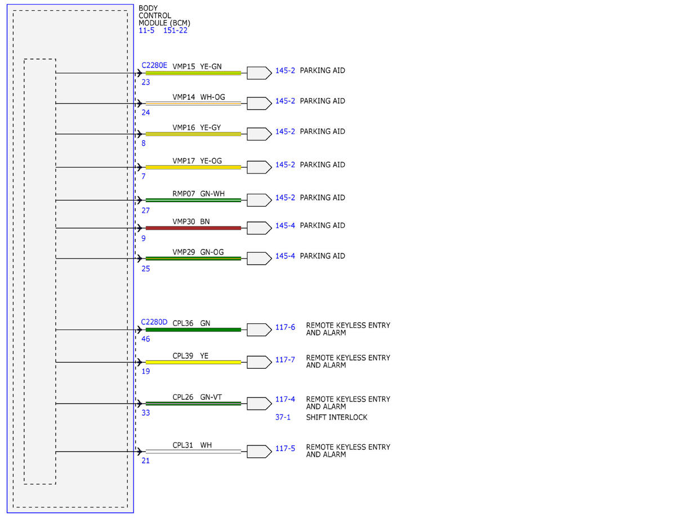The width and height of the screenshot is (676, 522).
Task: Select the C2280E connector label
Action: pos(154,65)
